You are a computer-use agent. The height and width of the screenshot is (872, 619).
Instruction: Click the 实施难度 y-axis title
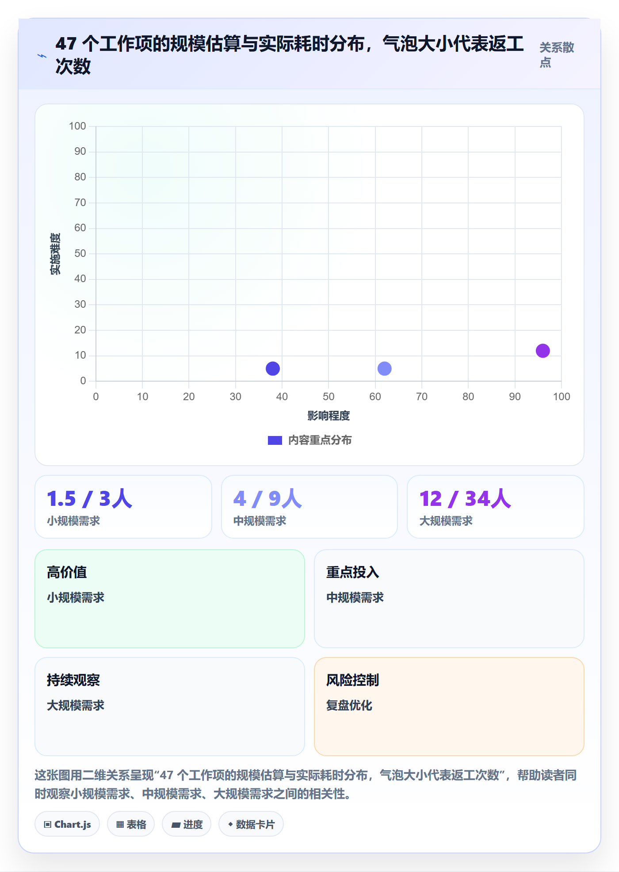55,254
